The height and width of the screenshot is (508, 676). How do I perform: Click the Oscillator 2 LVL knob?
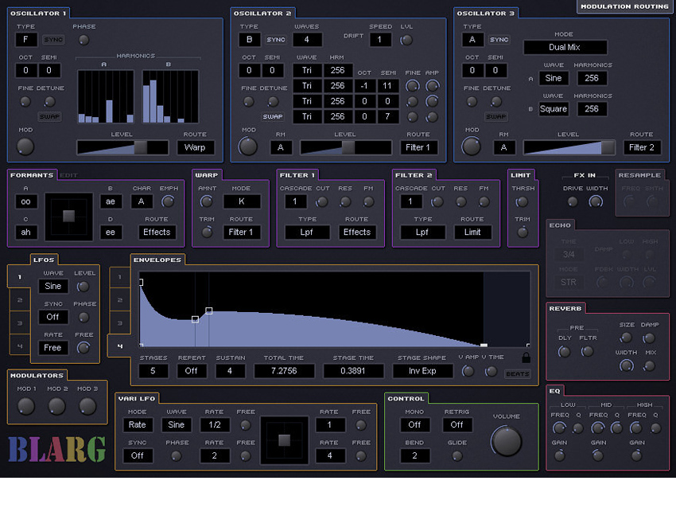(406, 40)
